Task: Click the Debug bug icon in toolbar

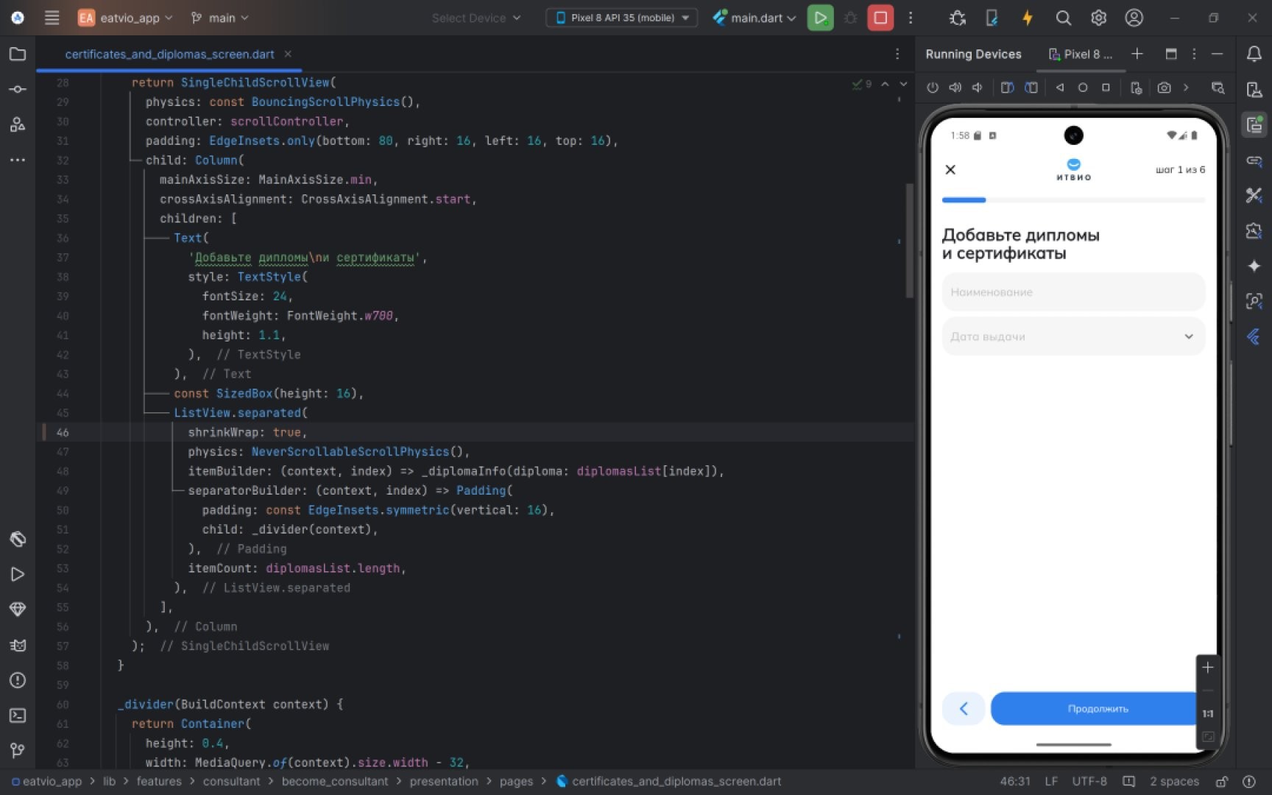Action: (x=850, y=18)
